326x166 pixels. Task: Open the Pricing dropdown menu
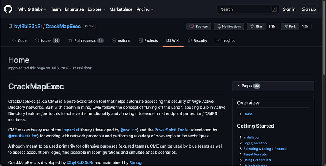[145, 9]
